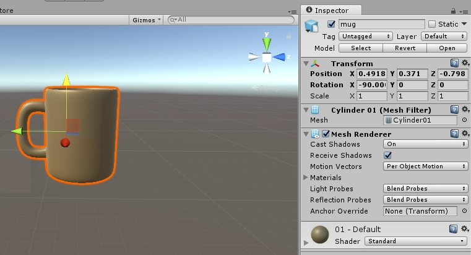Click the Position X field
Image resolution: width=471 pixels, height=255 pixels.
point(372,74)
